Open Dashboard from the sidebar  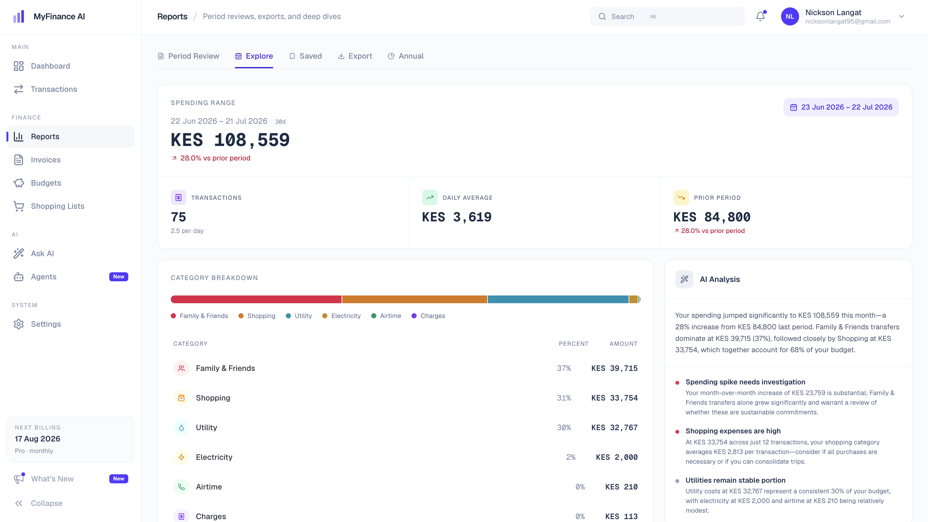[70, 66]
